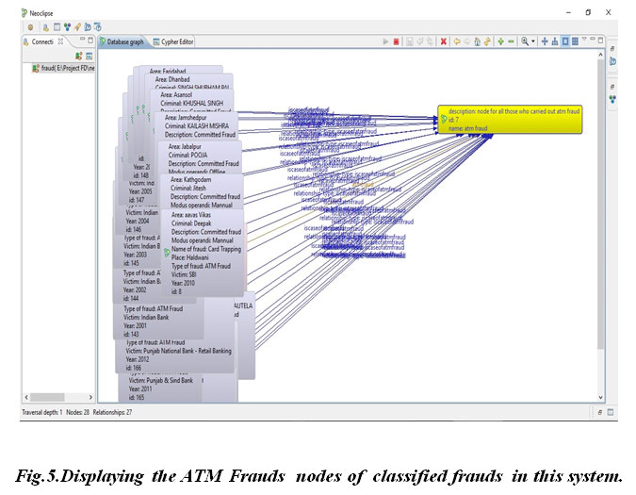Click the green plus icon in graph toolbar
The image size is (636, 495).
pyautogui.click(x=500, y=41)
